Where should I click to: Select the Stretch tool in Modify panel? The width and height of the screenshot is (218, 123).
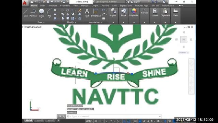[63, 18]
